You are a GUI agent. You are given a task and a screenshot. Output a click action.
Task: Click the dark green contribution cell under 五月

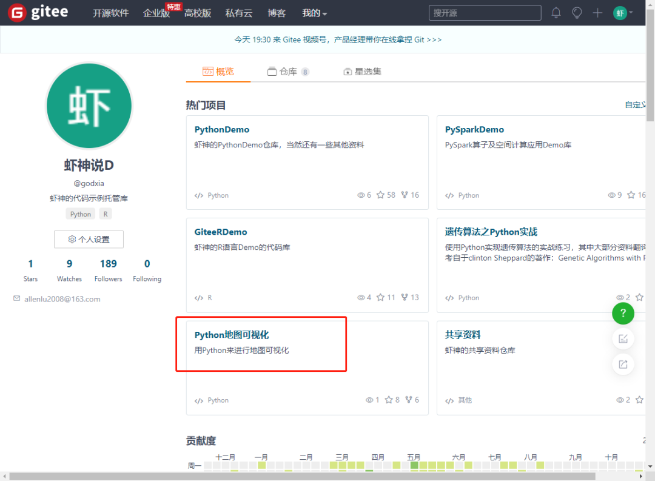(414, 465)
